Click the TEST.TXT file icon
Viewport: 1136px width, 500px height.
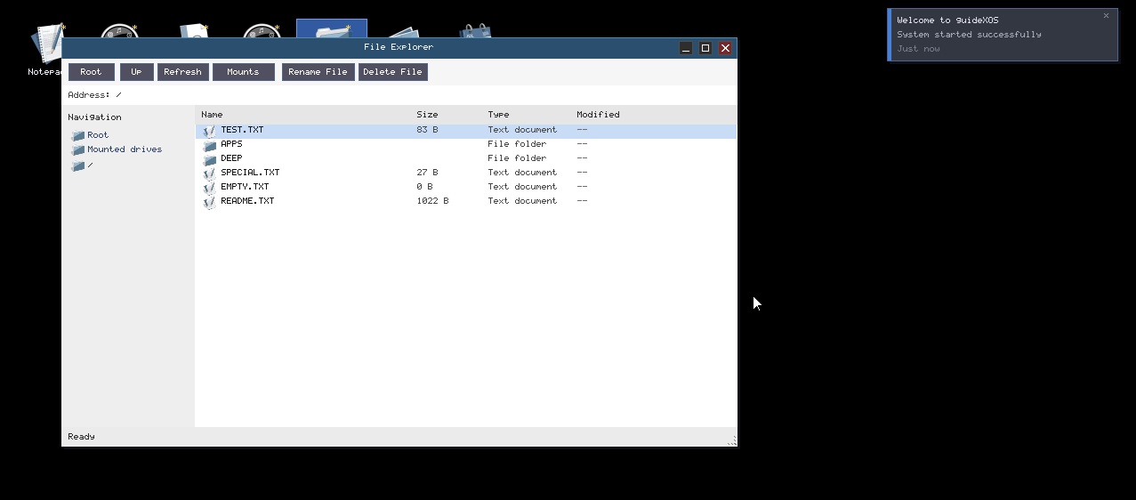click(x=209, y=131)
